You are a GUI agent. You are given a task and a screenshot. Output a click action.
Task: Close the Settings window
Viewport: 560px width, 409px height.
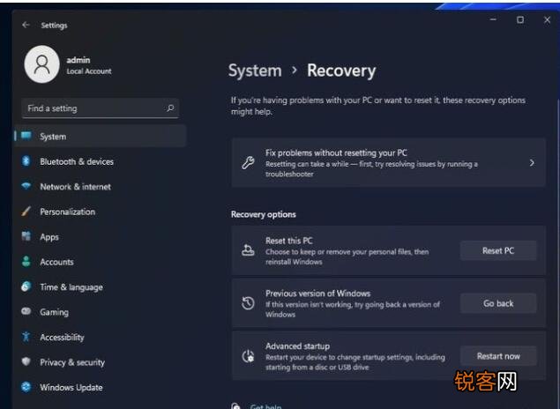coord(547,19)
